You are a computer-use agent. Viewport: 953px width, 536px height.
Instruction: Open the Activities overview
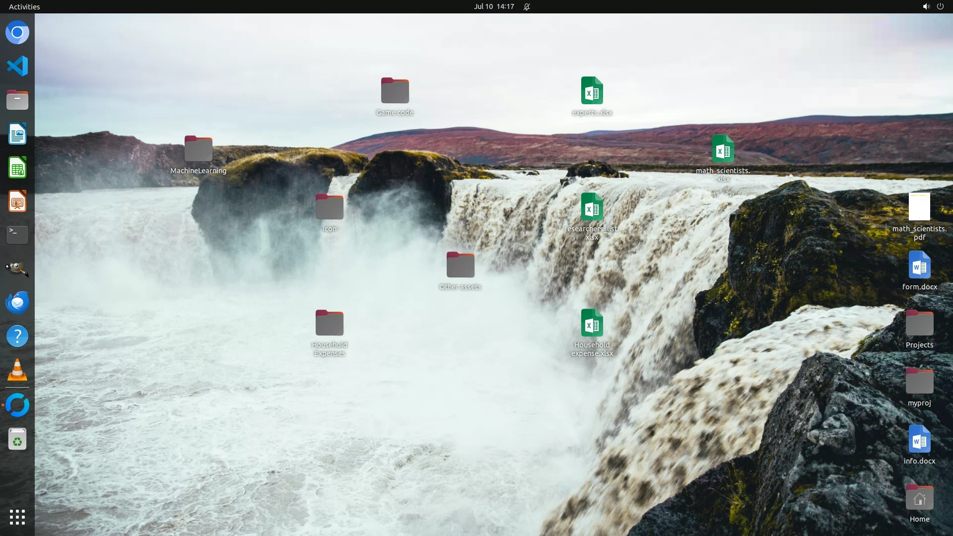(x=24, y=6)
